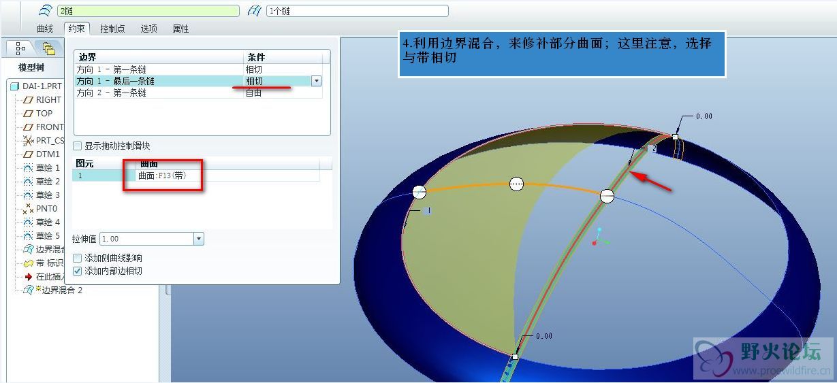The height and width of the screenshot is (383, 837).
Task: Select DTM1 in the model tree
Action: click(48, 154)
